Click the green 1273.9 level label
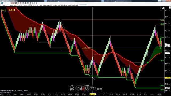The height and width of the screenshot is (96, 171). (162, 24)
